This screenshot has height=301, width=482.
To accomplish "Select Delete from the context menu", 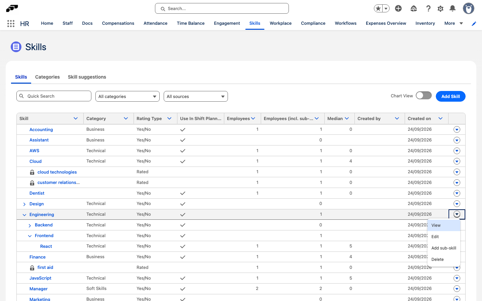I will tap(444, 260).
